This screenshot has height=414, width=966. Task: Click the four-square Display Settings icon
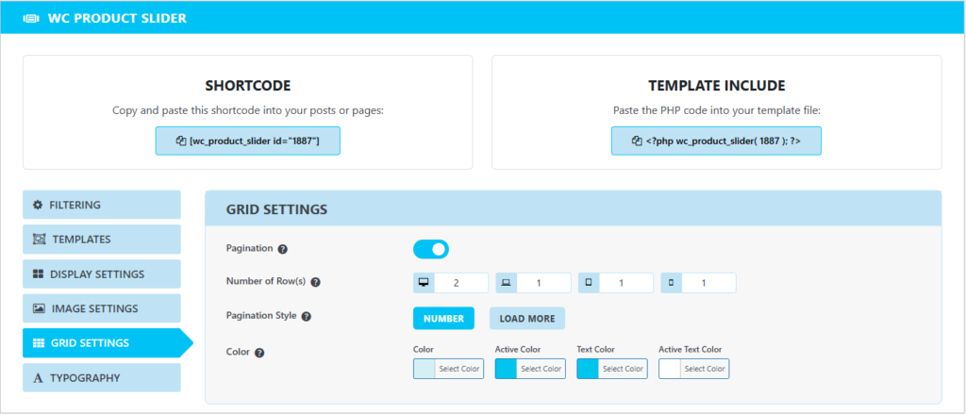coord(38,274)
